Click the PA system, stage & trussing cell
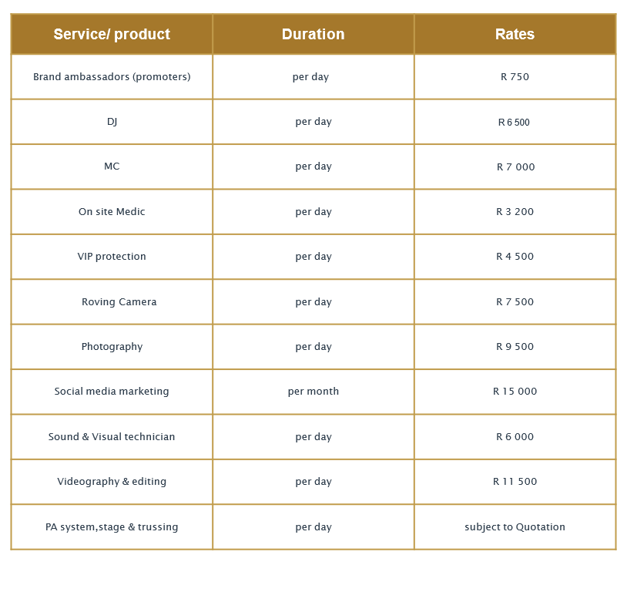Screen dimensions: 627x592 [112, 527]
